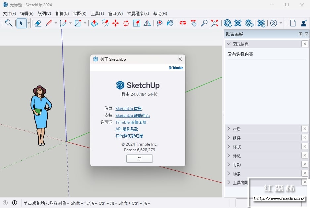Open the 窗口(W) menu
The height and width of the screenshot is (208, 310).
(x=115, y=14)
